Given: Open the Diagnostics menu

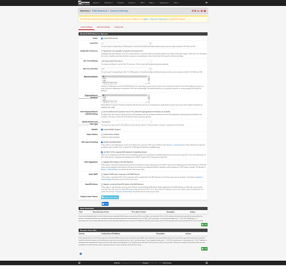Looking at the screenshot, I should tap(165, 3).
